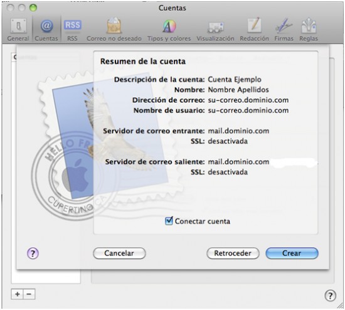
Task: Click the green zoom window button
Action: tap(33, 8)
